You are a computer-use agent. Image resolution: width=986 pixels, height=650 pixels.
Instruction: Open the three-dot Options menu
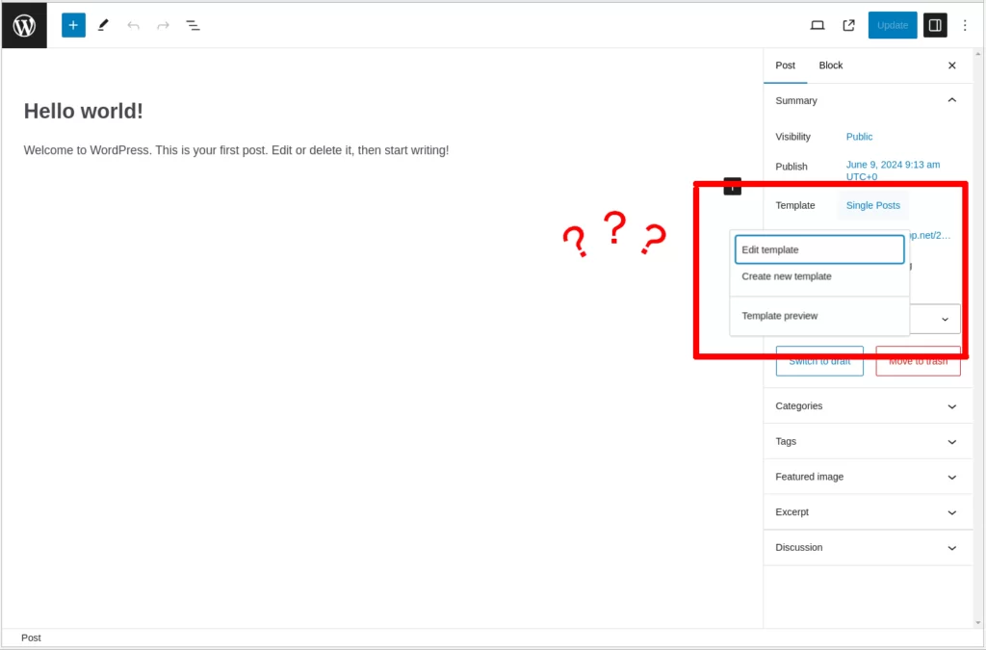pyautogui.click(x=965, y=25)
